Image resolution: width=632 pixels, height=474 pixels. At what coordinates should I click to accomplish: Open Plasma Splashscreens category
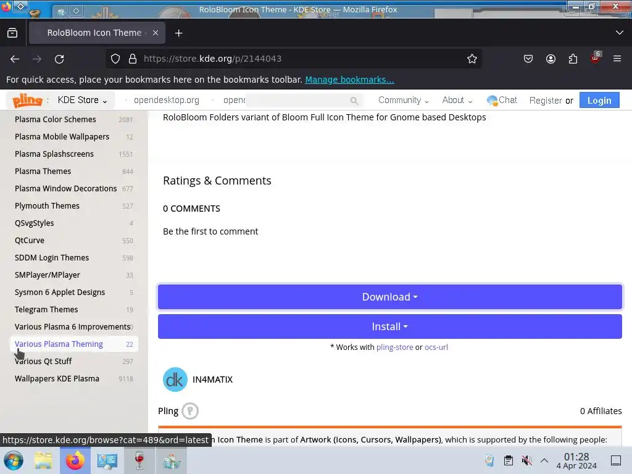(74, 154)
